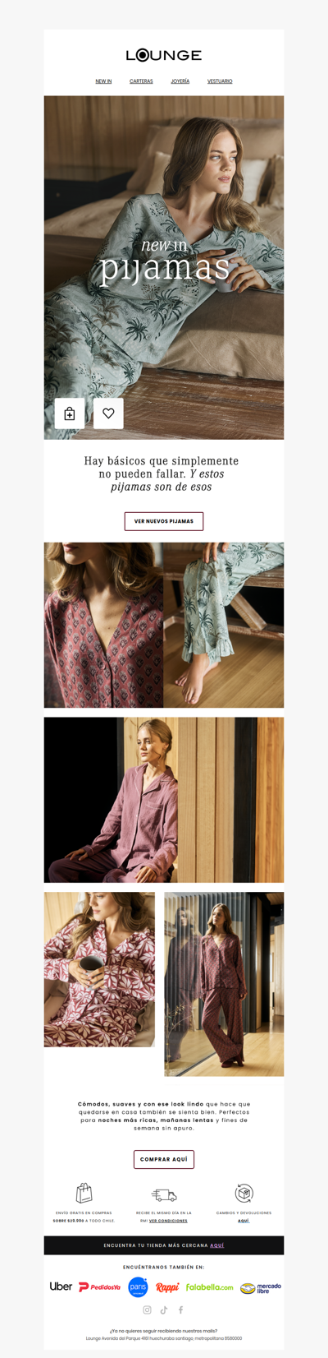Screen dimensions: 328x1358
Task: Open the Instagram icon in the footer
Action: [x=148, y=1310]
